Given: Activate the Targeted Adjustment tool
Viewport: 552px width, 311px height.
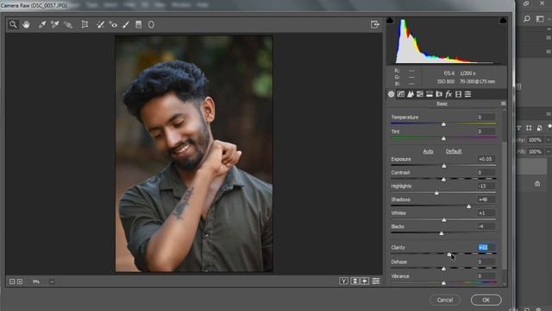Looking at the screenshot, I should click(68, 24).
